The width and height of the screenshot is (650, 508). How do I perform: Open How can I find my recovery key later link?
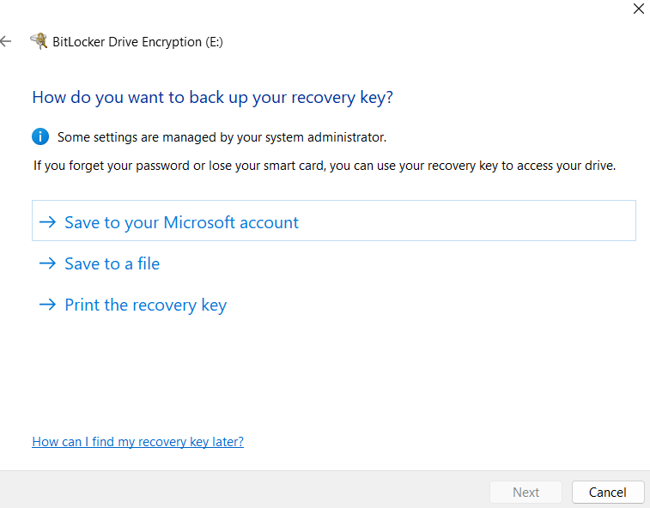(x=137, y=442)
